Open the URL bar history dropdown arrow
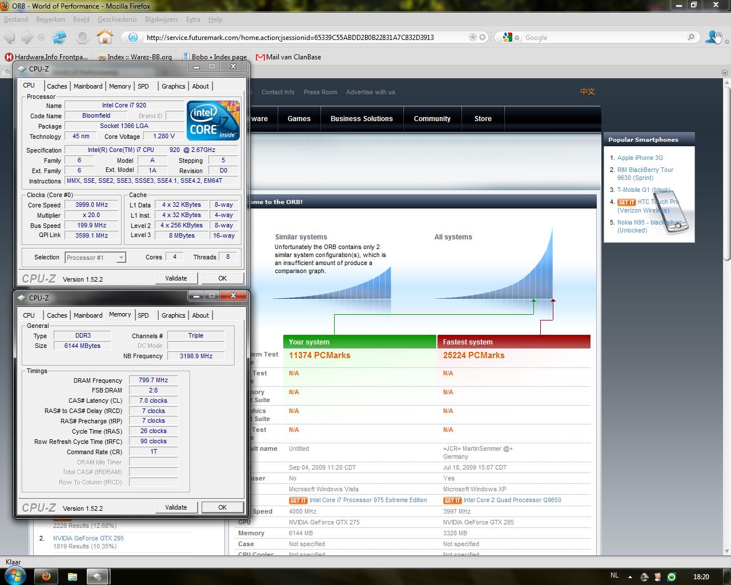 [483, 37]
